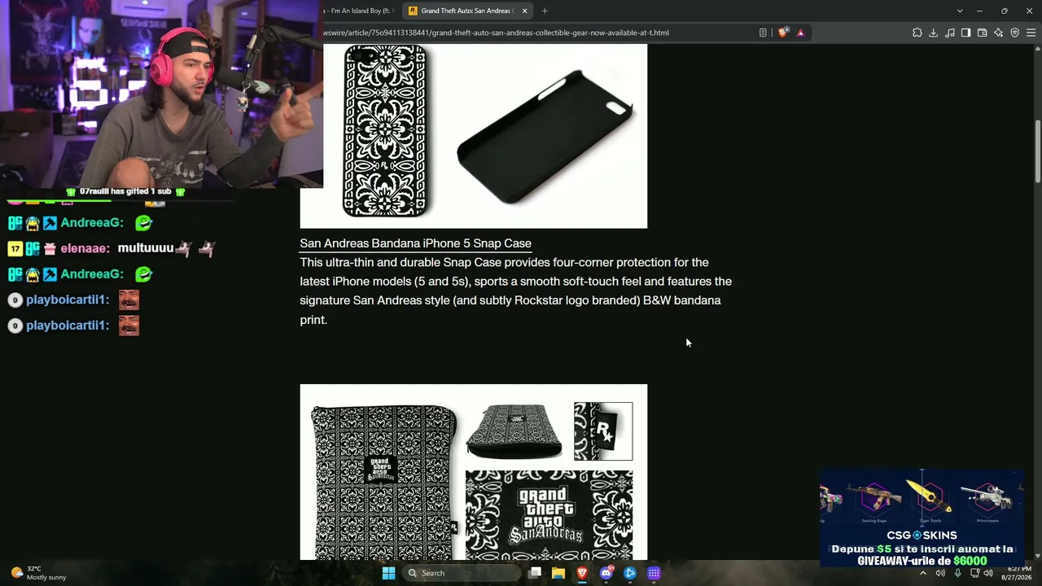Click the Brave Rewards triangle icon
The height and width of the screenshot is (586, 1042).
800,33
